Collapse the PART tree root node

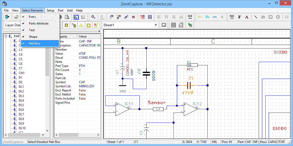pos(6,36)
